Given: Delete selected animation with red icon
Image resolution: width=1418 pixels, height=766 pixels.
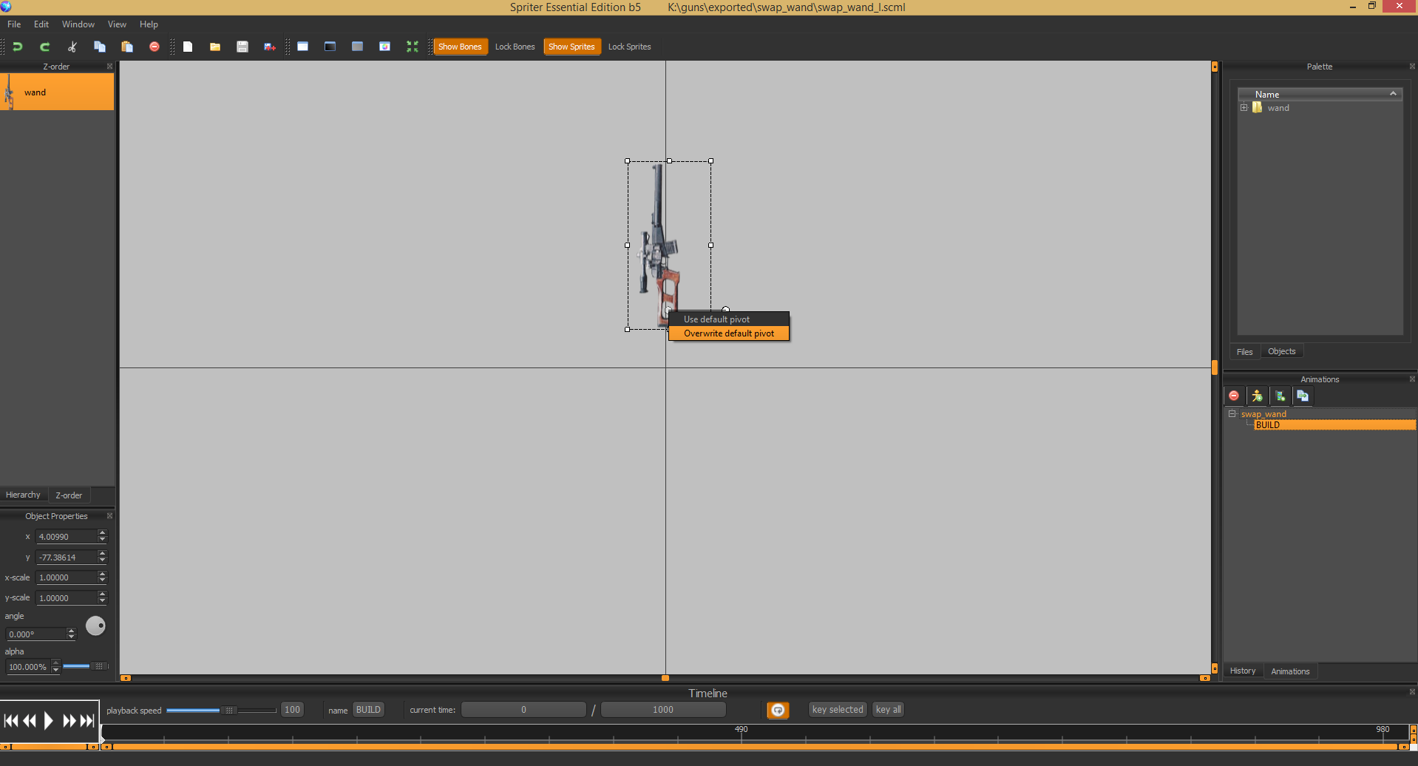Looking at the screenshot, I should click(x=1234, y=396).
